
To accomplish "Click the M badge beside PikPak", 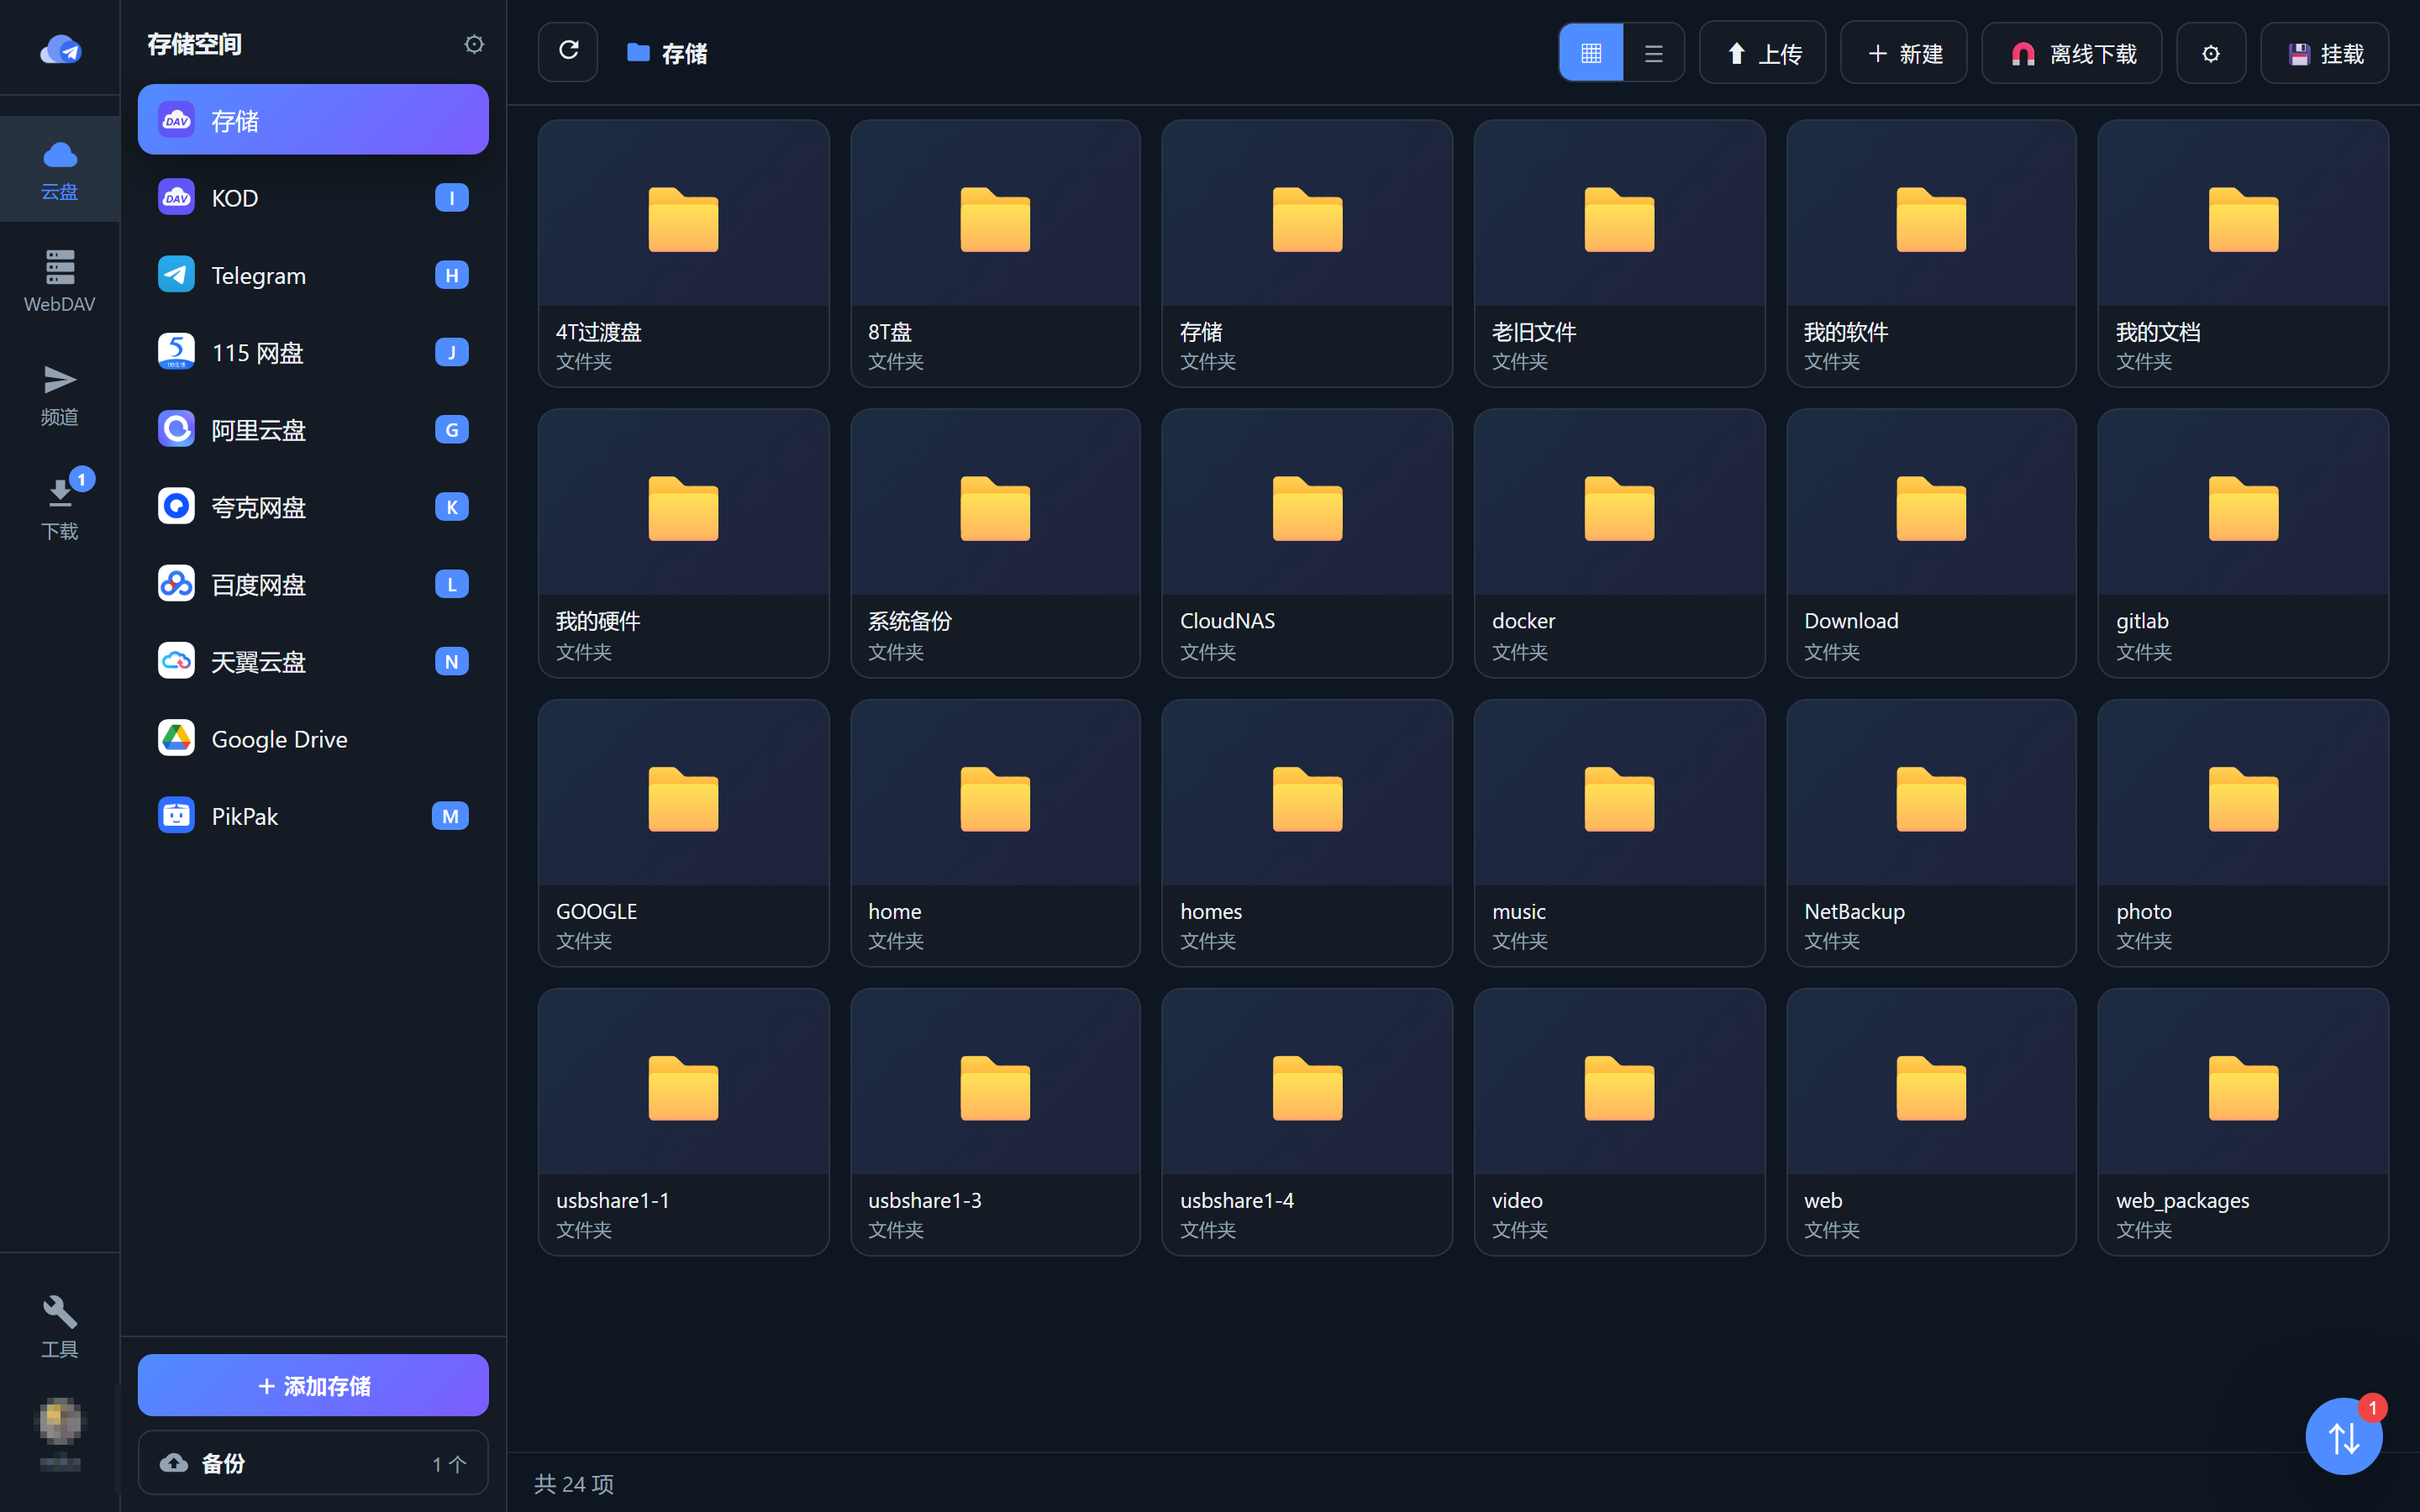I will coord(450,816).
